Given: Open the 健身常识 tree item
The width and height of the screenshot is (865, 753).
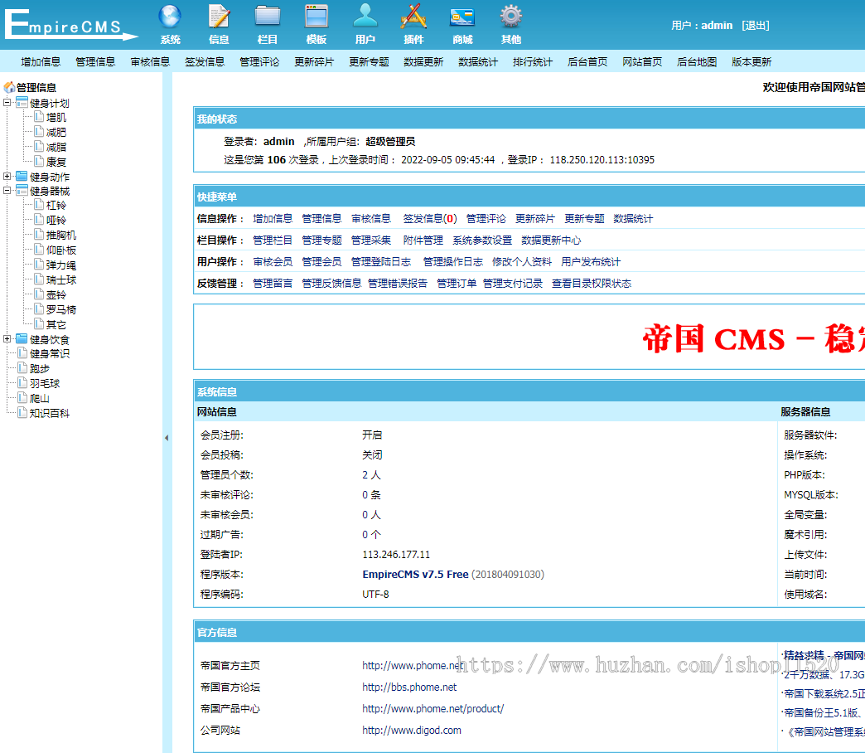Looking at the screenshot, I should pos(50,354).
